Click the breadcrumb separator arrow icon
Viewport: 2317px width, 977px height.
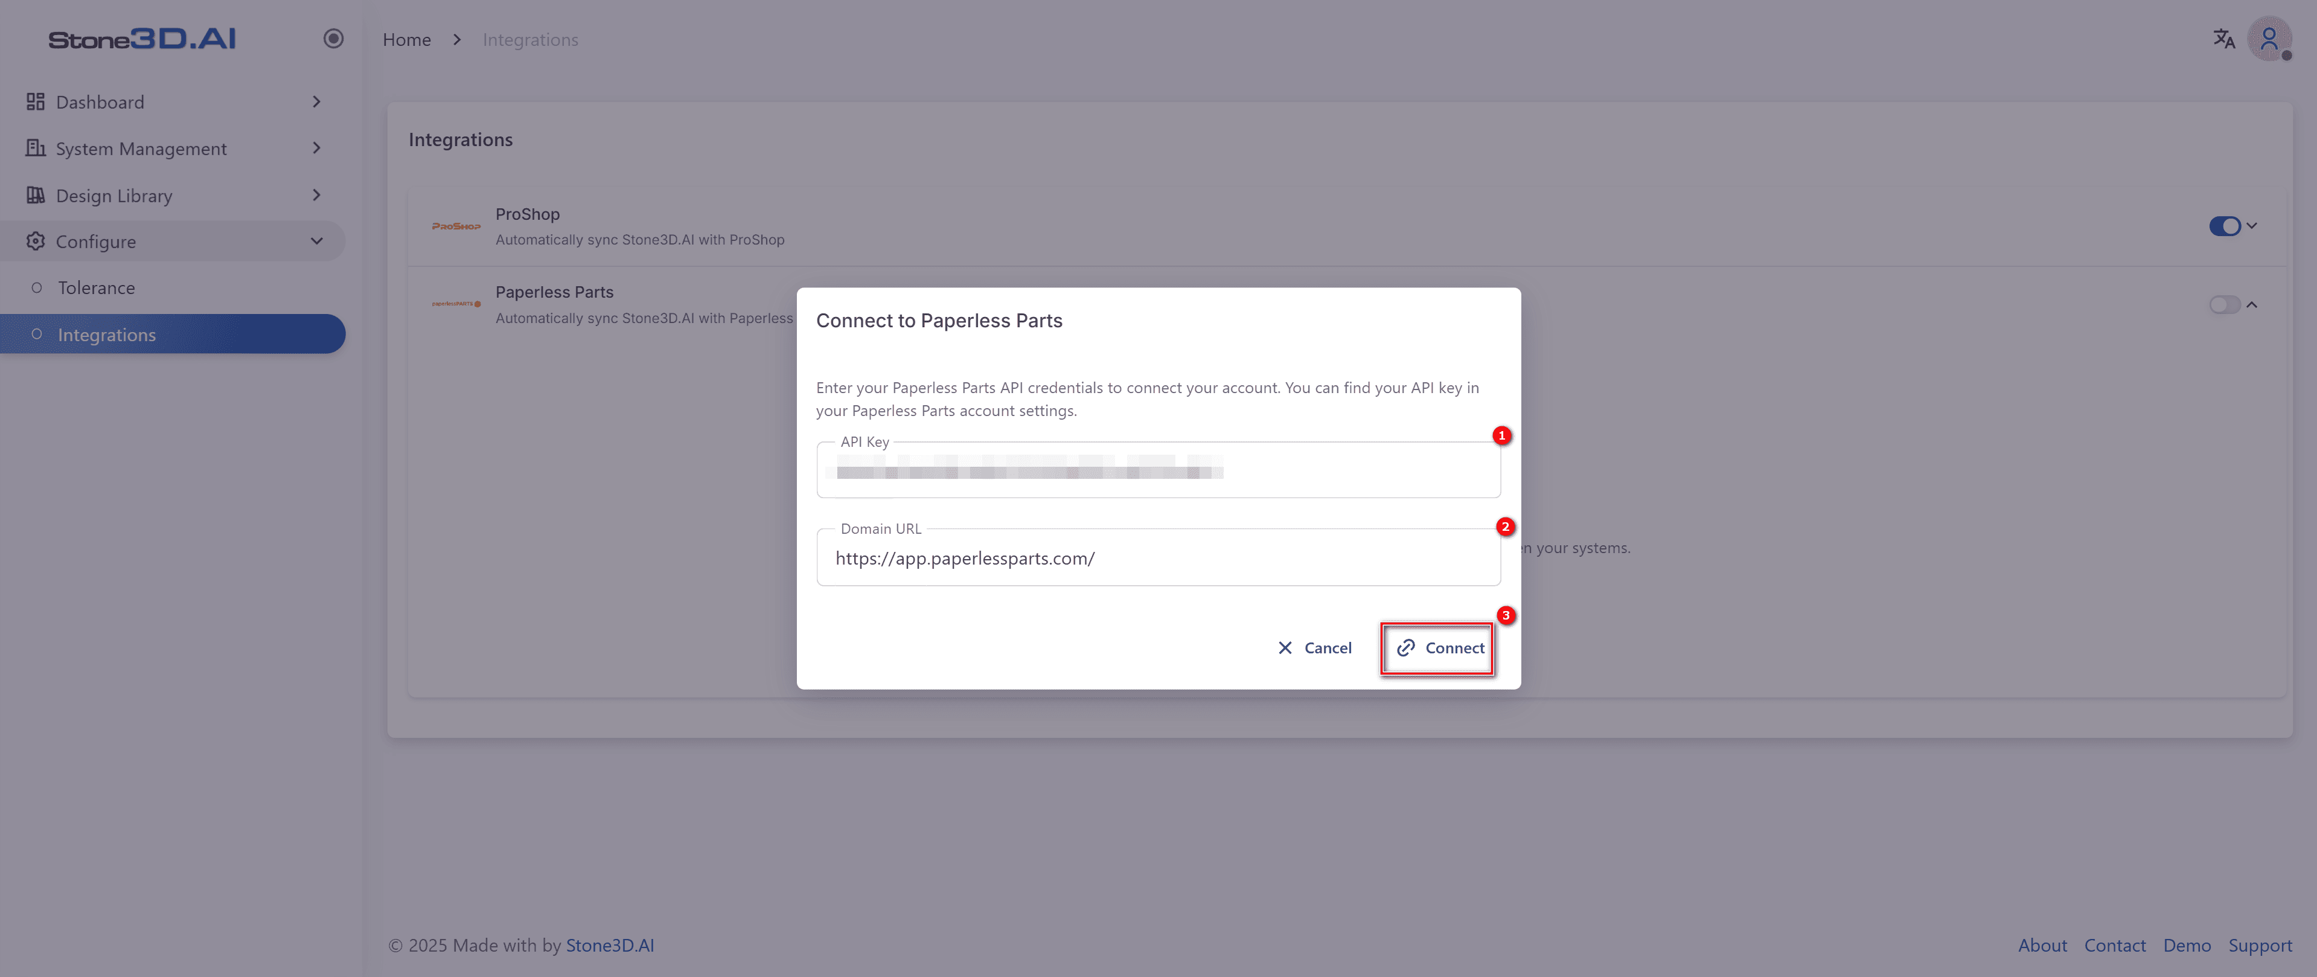[x=457, y=40]
